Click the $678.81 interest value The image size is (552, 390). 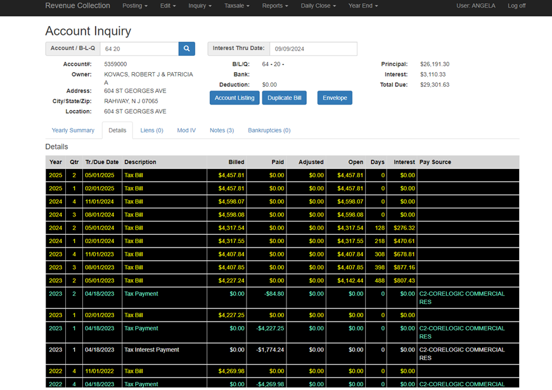point(404,255)
